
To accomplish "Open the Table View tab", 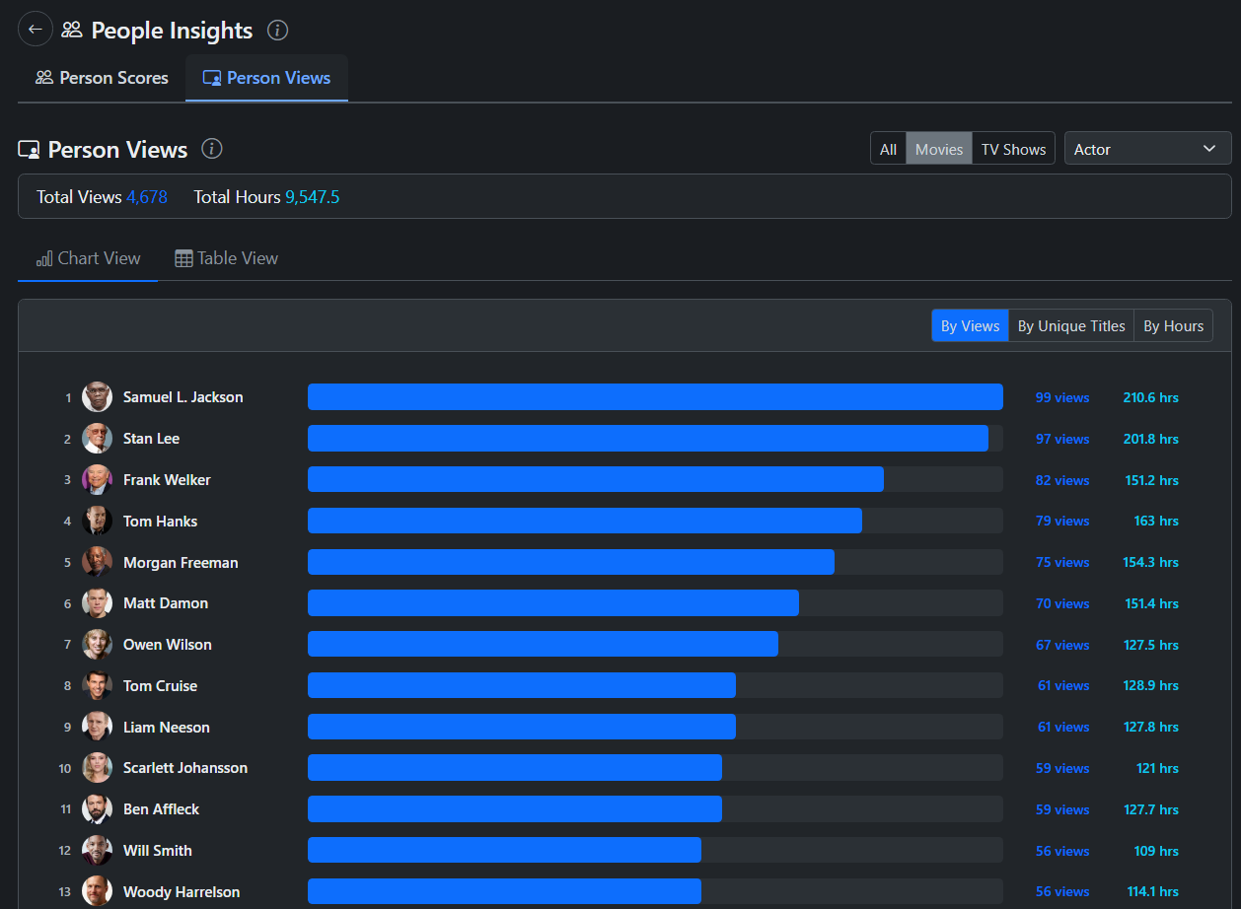I will coord(226,258).
